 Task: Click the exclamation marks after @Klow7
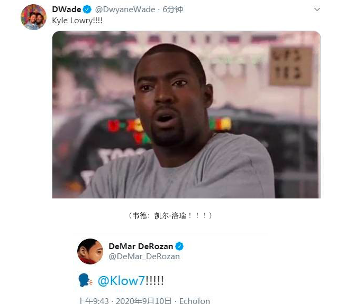pyautogui.click(x=154, y=280)
